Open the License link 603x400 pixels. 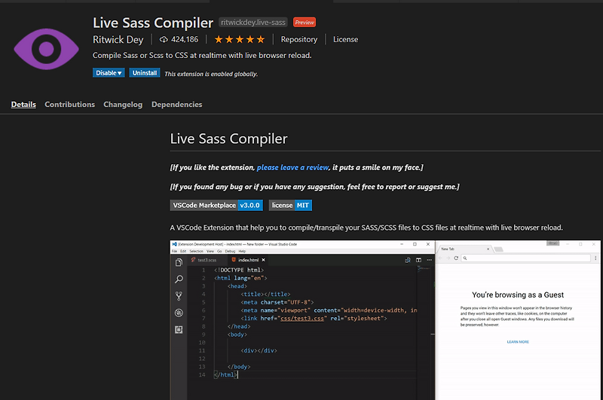345,40
